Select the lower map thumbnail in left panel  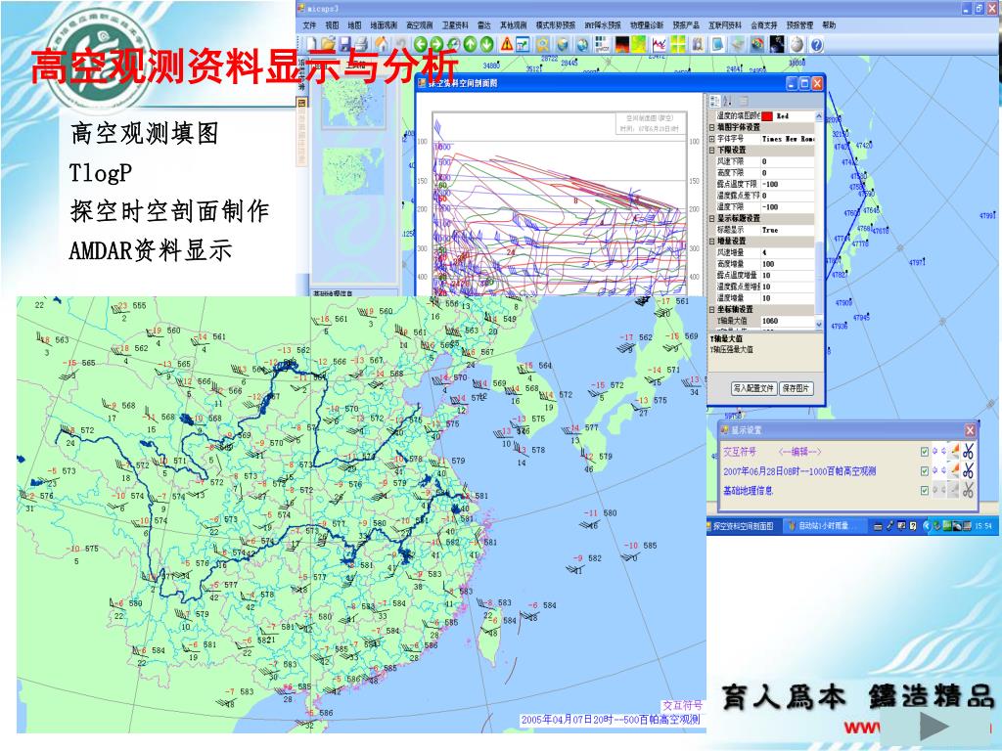[352, 171]
